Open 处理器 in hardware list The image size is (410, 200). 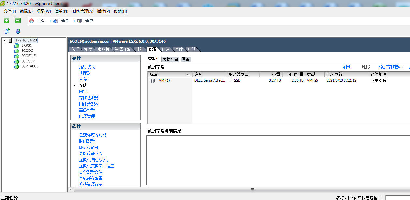tap(85, 73)
